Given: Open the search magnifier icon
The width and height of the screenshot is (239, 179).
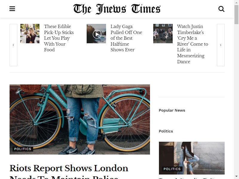Looking at the screenshot, I should (x=221, y=9).
